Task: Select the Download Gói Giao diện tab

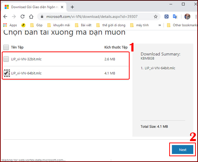Action: (x=34, y=7)
